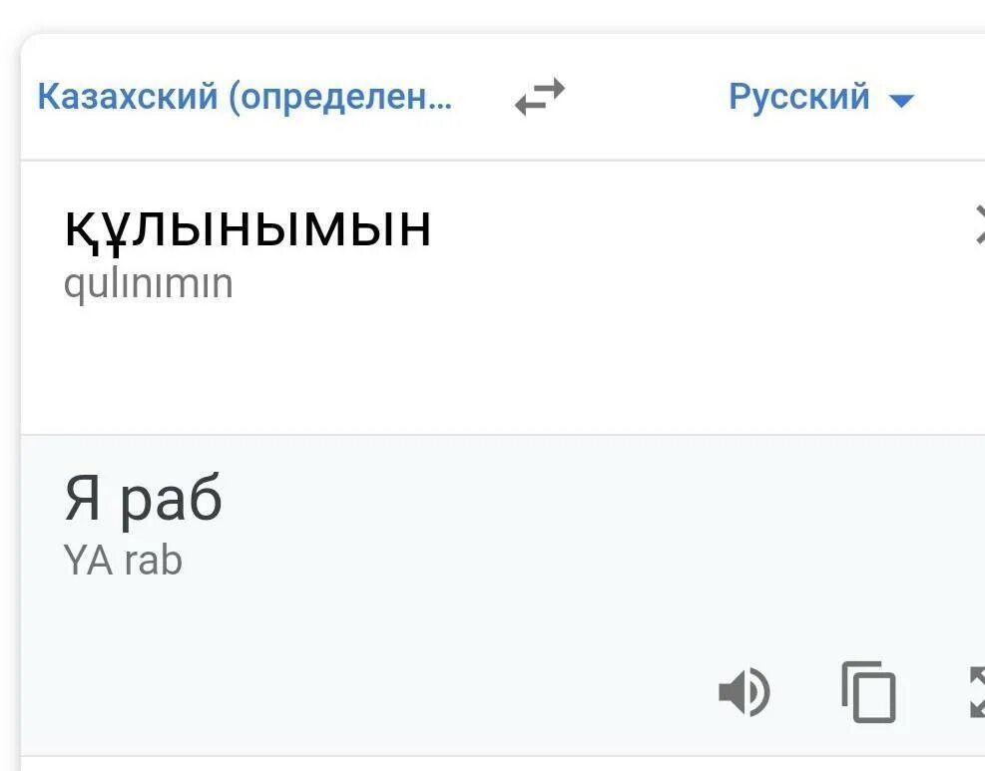The image size is (985, 771).
Task: Play the translation audio with the speaker icon
Action: pyautogui.click(x=743, y=692)
